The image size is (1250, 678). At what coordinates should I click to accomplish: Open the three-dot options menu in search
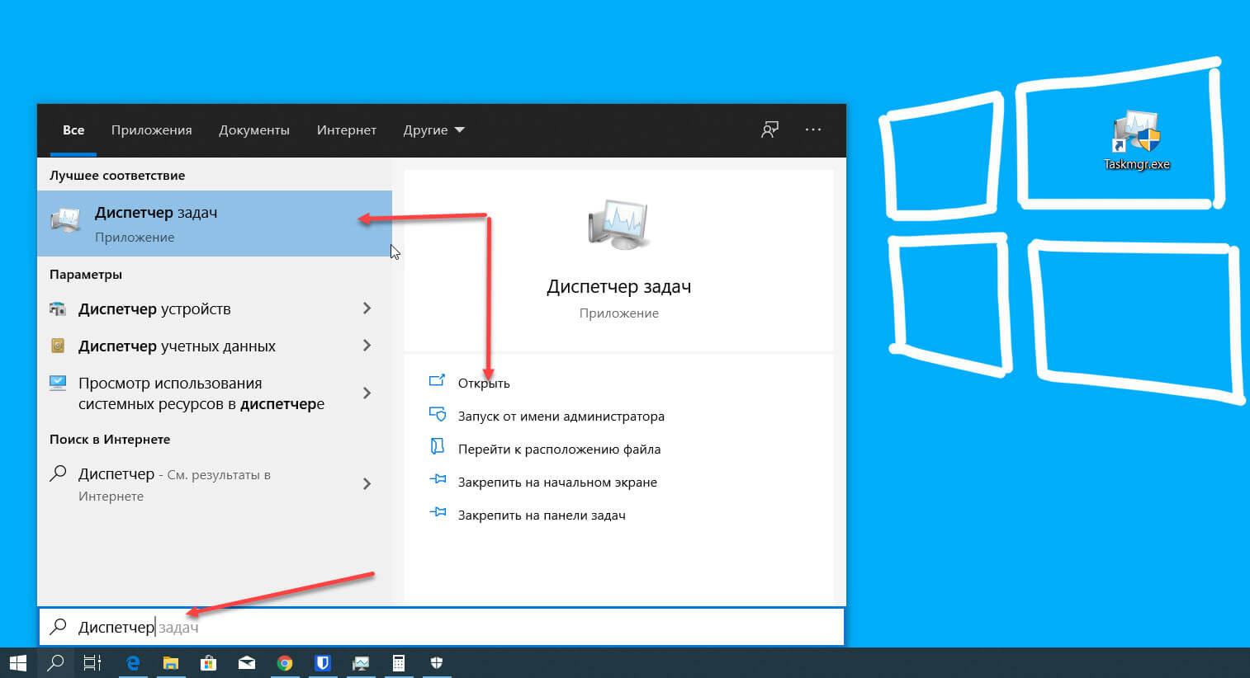tap(813, 129)
